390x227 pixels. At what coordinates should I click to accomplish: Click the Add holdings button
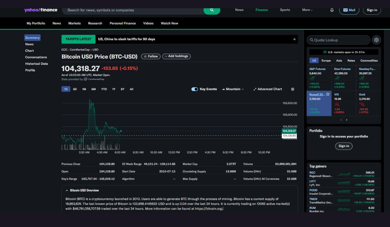click(x=176, y=56)
